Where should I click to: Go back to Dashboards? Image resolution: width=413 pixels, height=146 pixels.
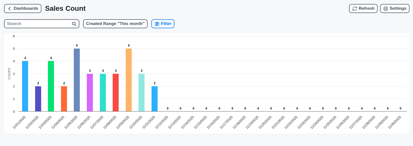coord(23,8)
